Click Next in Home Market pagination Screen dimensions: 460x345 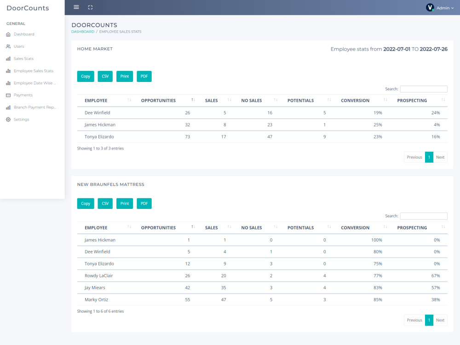click(x=440, y=157)
